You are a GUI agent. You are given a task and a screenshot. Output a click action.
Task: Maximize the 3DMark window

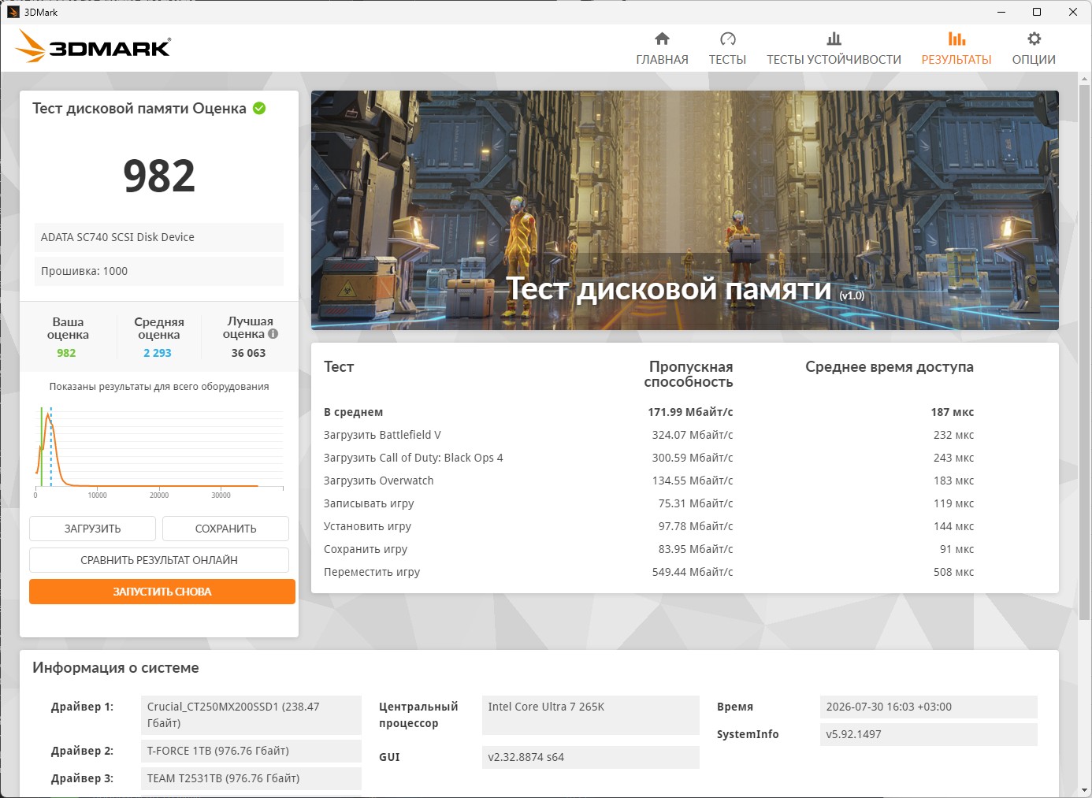tap(1037, 12)
